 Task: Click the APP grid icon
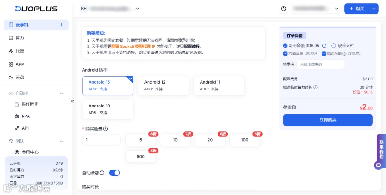[11, 64]
